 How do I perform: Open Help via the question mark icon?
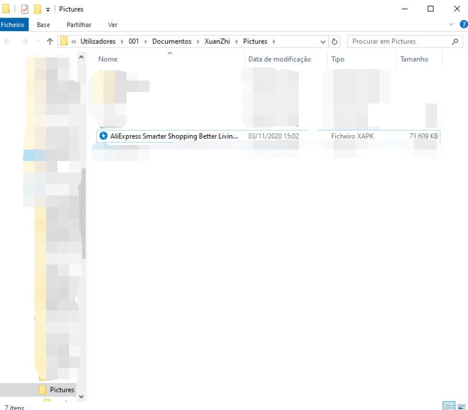[x=463, y=25]
